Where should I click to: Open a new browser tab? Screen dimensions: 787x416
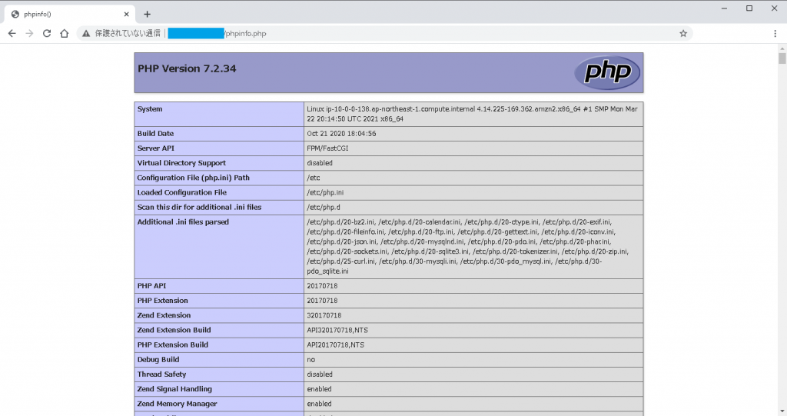point(147,14)
